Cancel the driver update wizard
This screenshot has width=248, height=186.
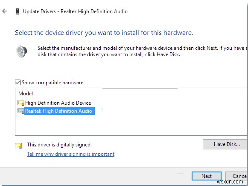click(236, 176)
